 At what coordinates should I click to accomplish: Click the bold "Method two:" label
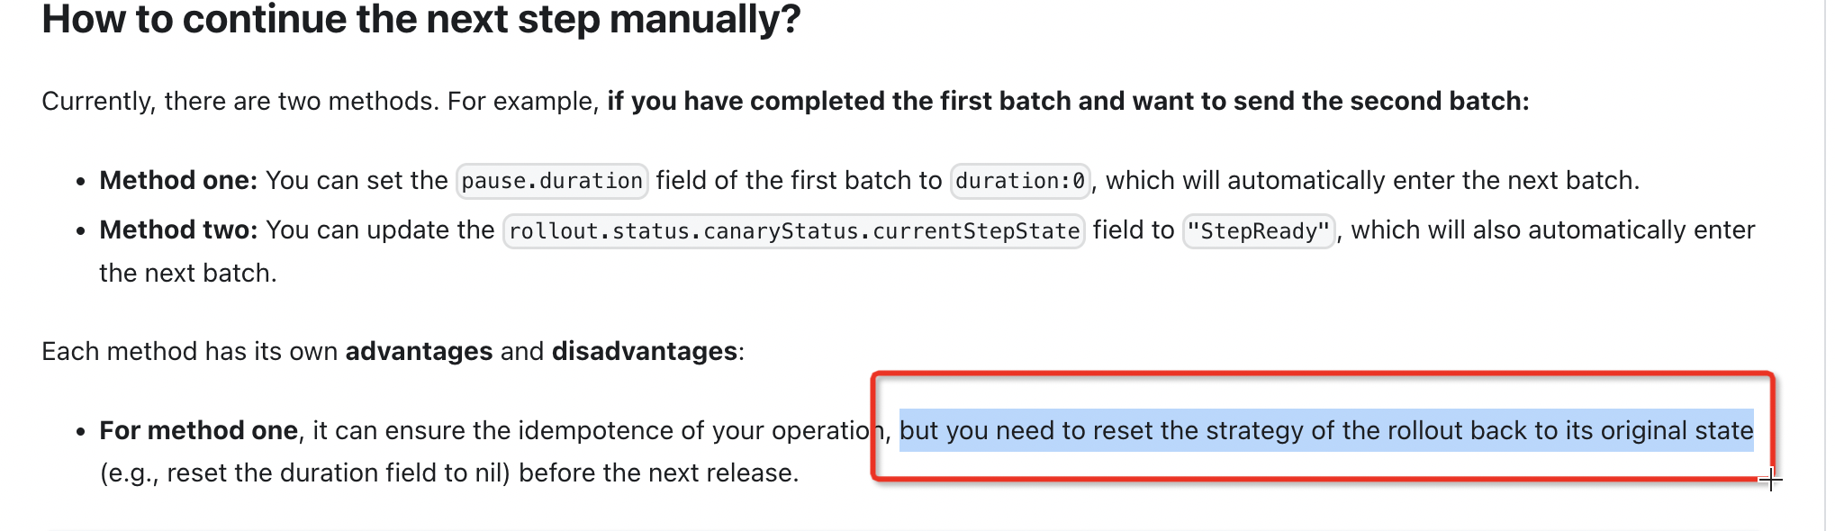(178, 230)
